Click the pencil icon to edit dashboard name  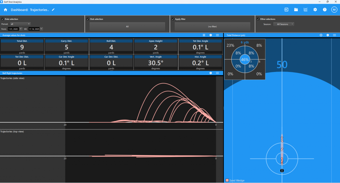click(53, 10)
